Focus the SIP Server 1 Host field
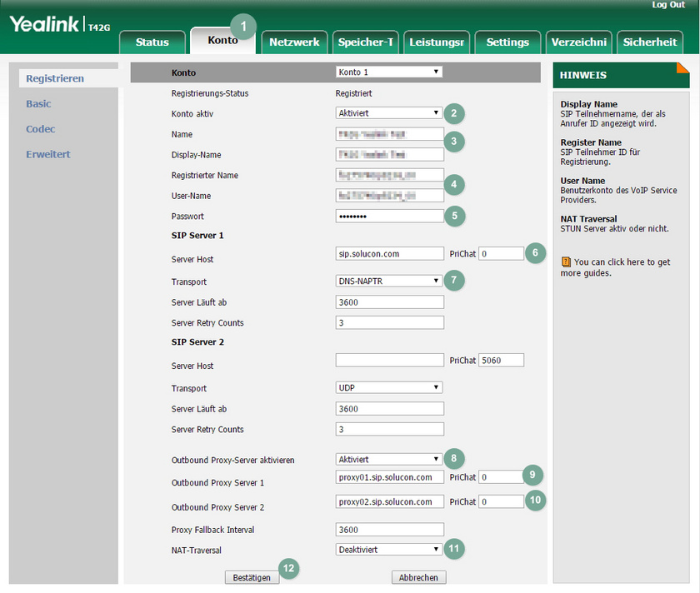700x593 pixels. point(389,253)
